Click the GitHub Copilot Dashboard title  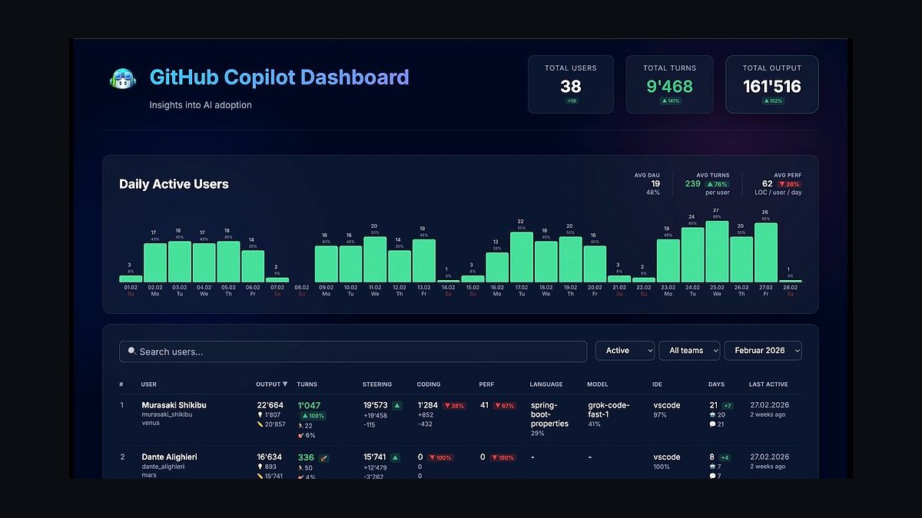click(279, 78)
